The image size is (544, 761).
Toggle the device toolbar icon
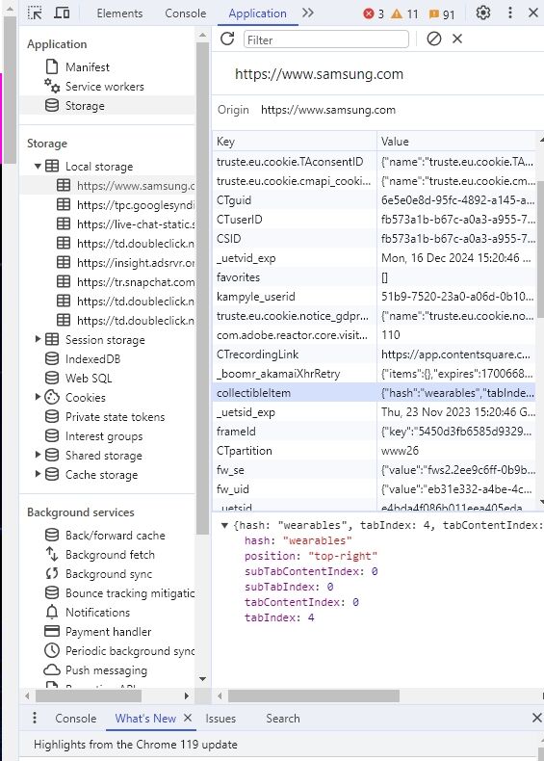62,13
